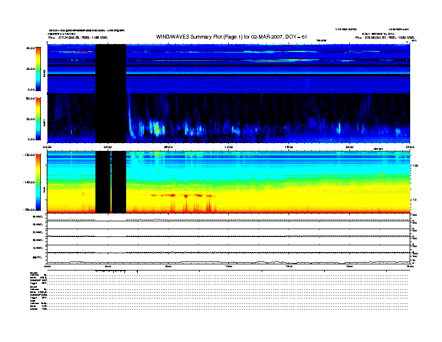Click the thin cyan stripe inside the TNR data gap
The height and width of the screenshot is (342, 442).
111,182
